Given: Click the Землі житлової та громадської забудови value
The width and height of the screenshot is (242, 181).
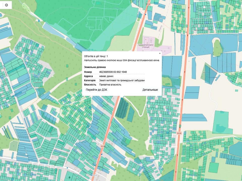Looking at the screenshot, I should tap(122, 80).
